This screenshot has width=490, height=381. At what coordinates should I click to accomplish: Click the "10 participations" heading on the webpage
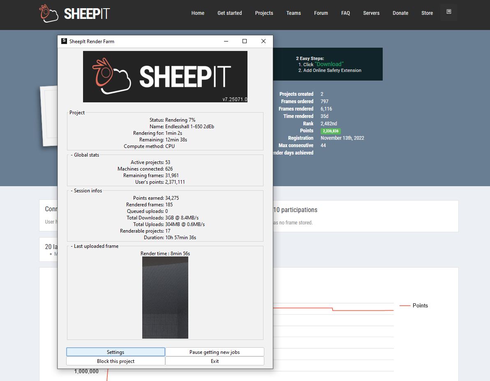(295, 210)
